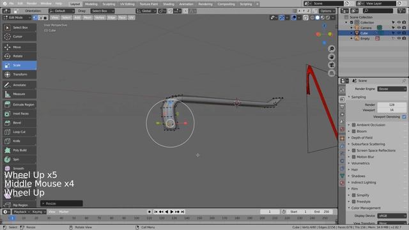This screenshot has height=230, width=409.
Task: Open the Orientation Default dropdown
Action: 61,11
